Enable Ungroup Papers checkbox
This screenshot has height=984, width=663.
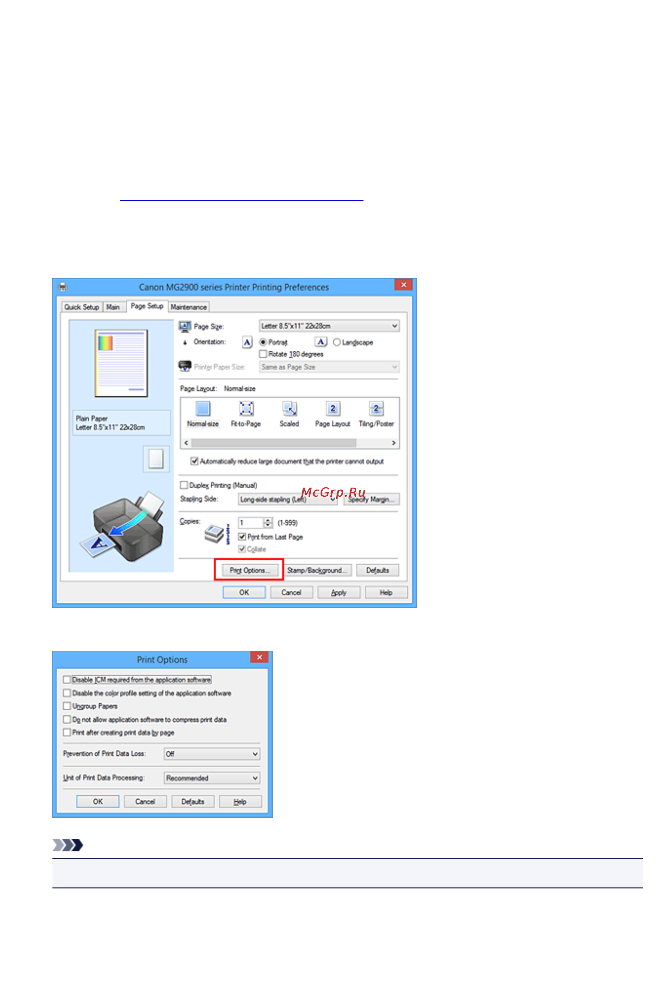(67, 706)
